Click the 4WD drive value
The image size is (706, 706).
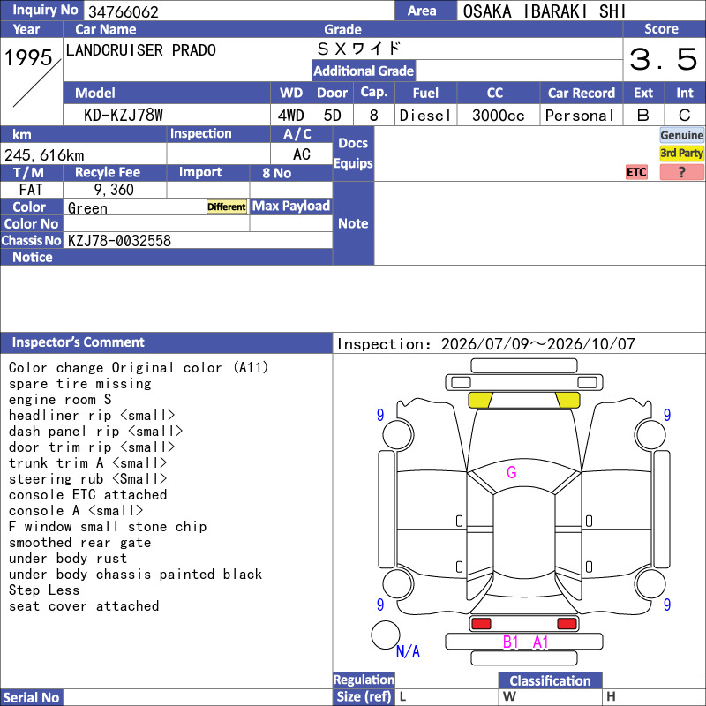pyautogui.click(x=291, y=116)
